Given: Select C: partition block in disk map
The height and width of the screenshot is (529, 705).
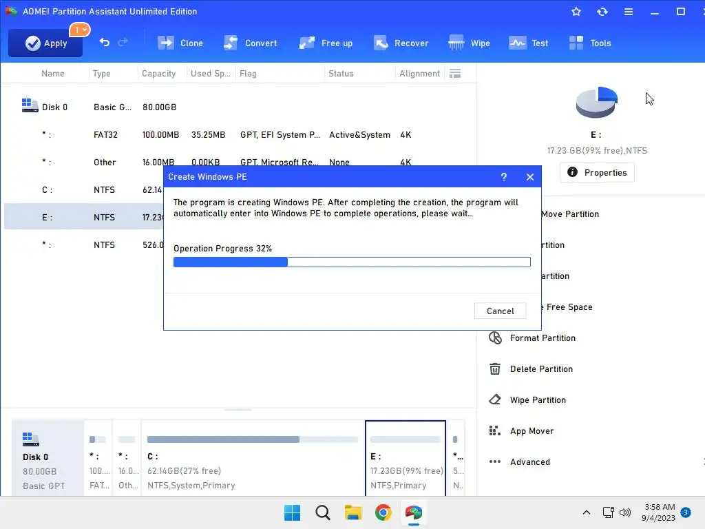Looking at the screenshot, I should (x=253, y=458).
